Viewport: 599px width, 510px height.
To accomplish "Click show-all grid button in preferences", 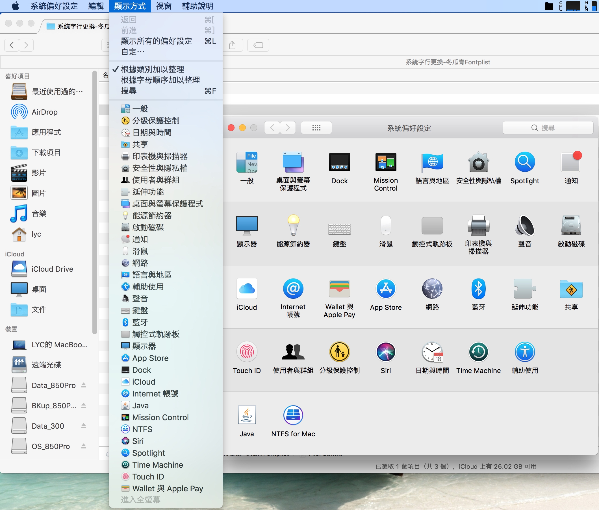I will click(x=316, y=128).
